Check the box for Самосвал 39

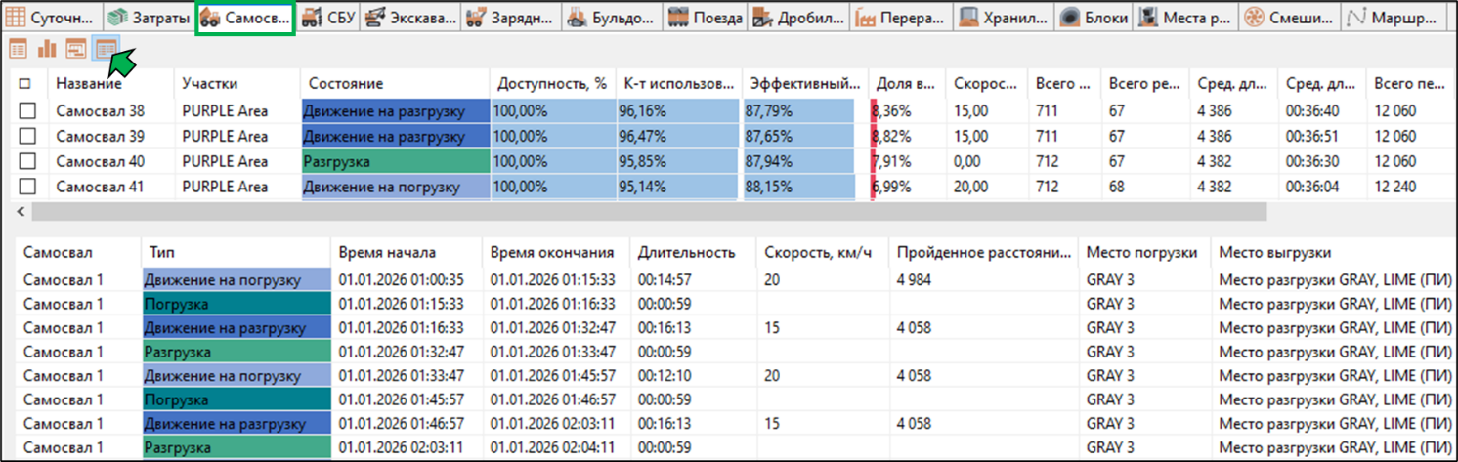coord(27,136)
